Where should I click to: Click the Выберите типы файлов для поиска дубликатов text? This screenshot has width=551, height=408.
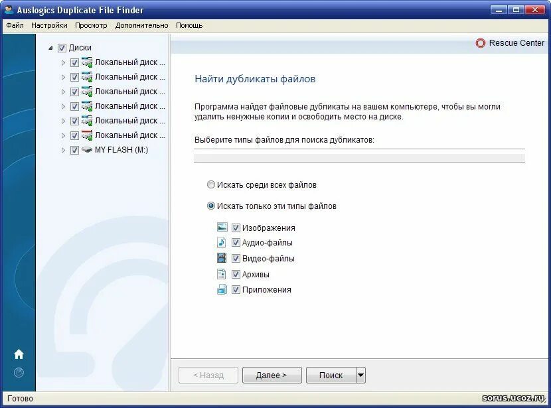284,140
